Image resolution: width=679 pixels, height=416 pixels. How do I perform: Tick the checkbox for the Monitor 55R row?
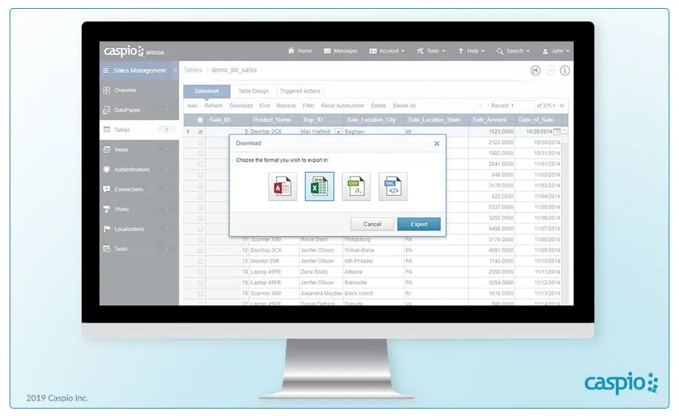pyautogui.click(x=200, y=261)
